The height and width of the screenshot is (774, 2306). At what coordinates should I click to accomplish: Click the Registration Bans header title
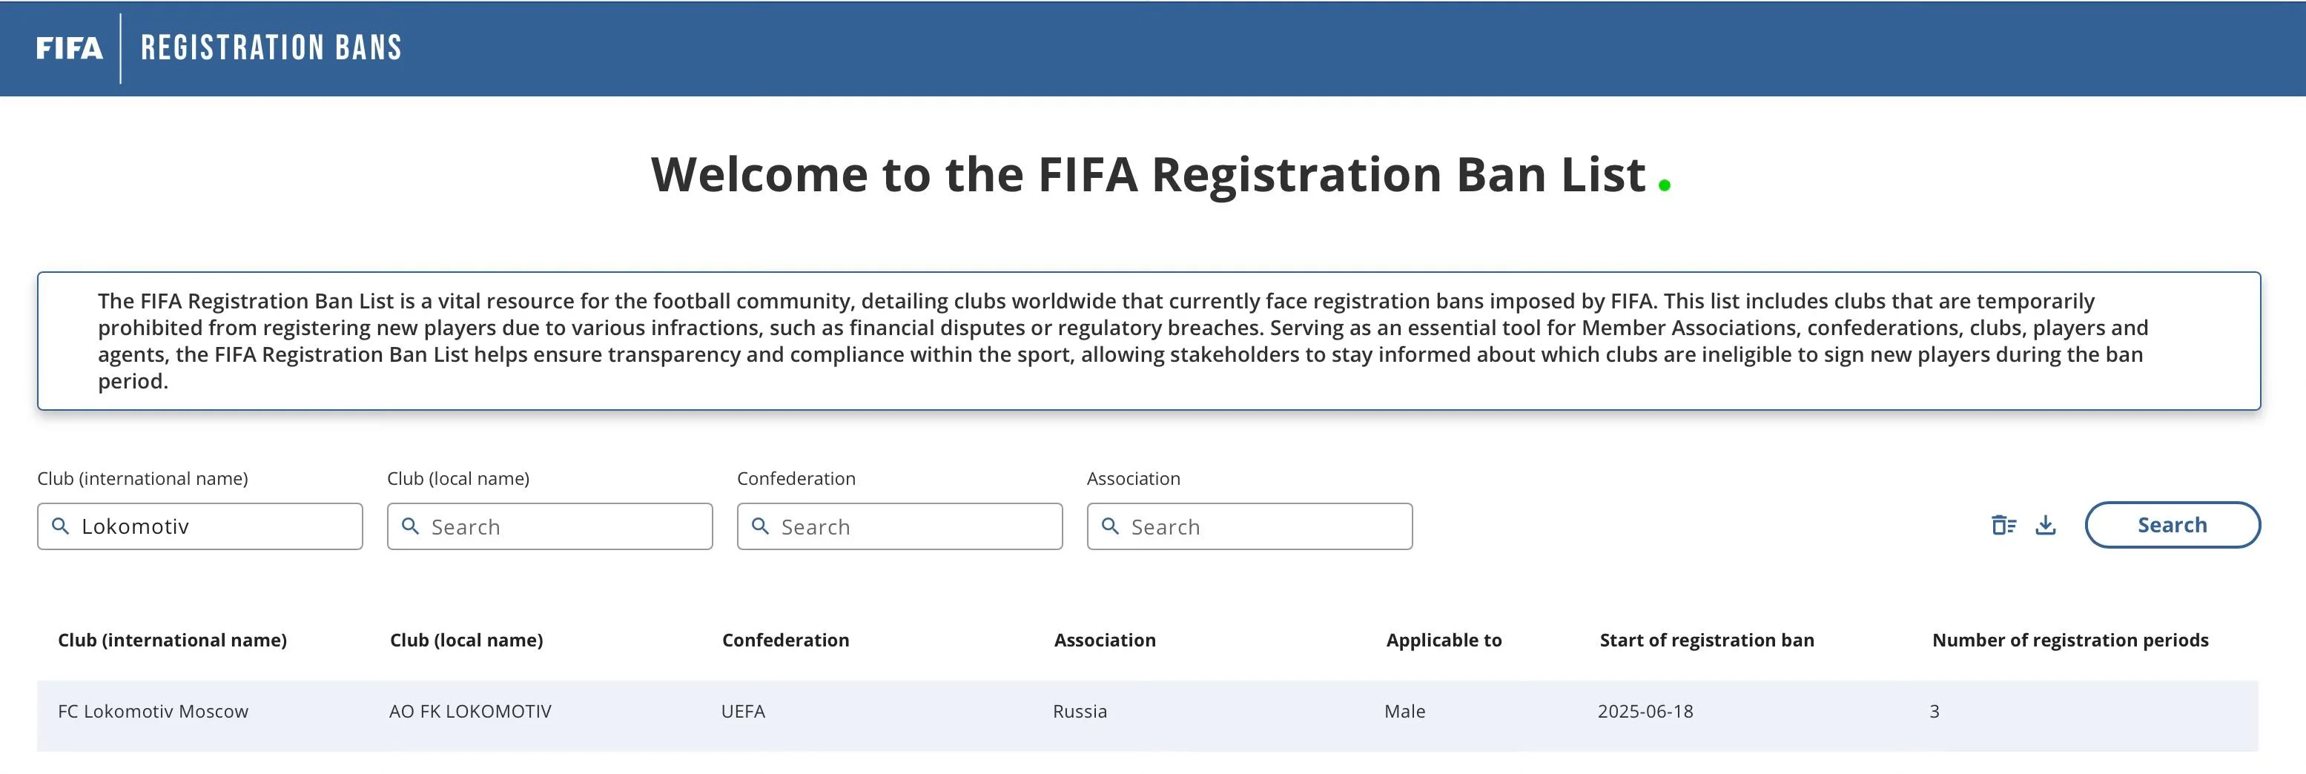tap(271, 48)
